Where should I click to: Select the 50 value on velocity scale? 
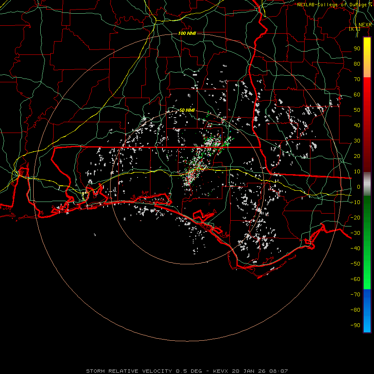point(357,110)
